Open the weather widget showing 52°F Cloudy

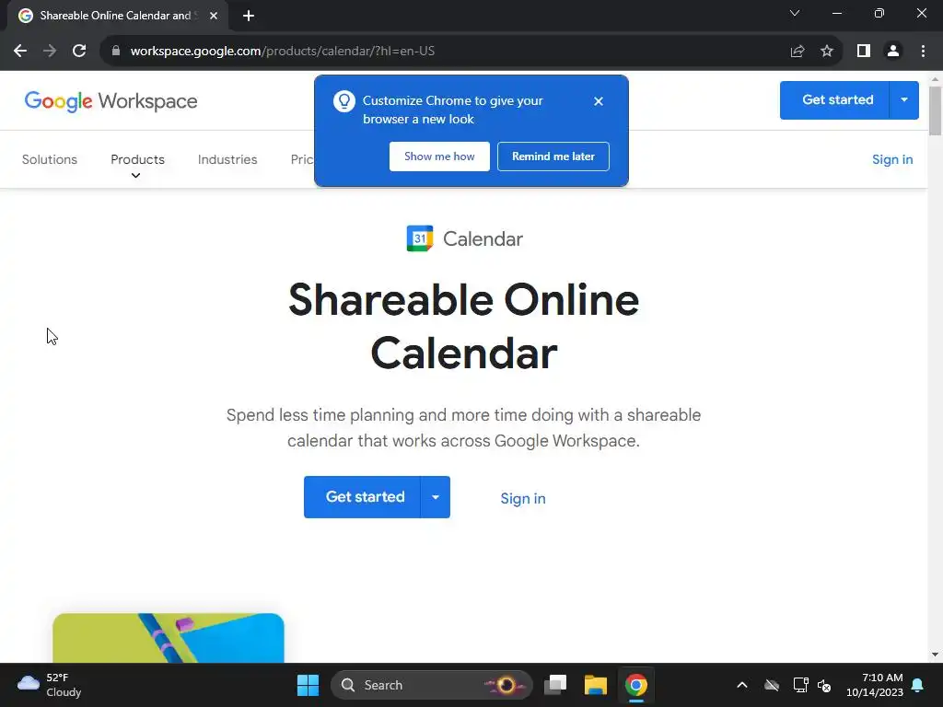tap(50, 685)
